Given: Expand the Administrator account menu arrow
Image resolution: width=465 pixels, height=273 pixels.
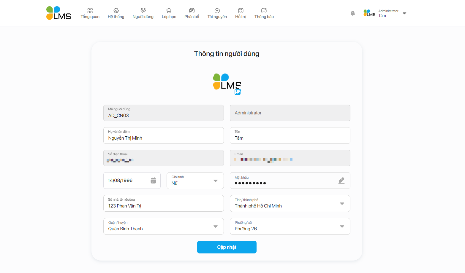Looking at the screenshot, I should 404,13.
